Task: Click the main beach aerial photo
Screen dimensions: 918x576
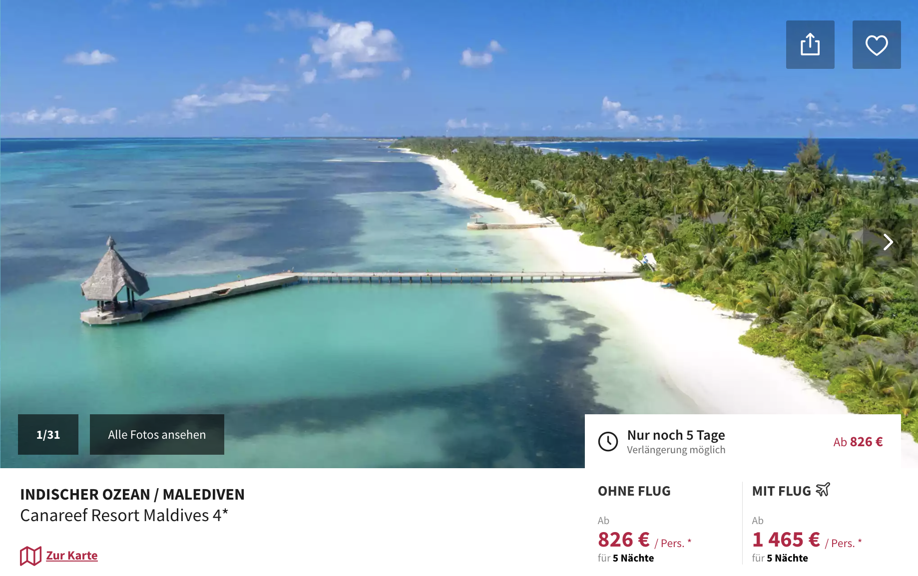Action: point(400,225)
